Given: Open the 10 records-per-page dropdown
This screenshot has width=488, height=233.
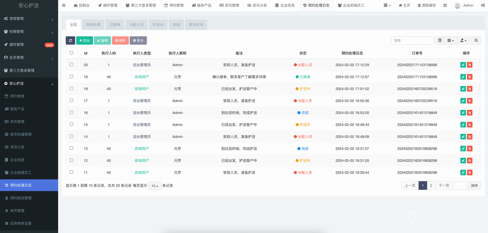Looking at the screenshot, I should (155, 186).
